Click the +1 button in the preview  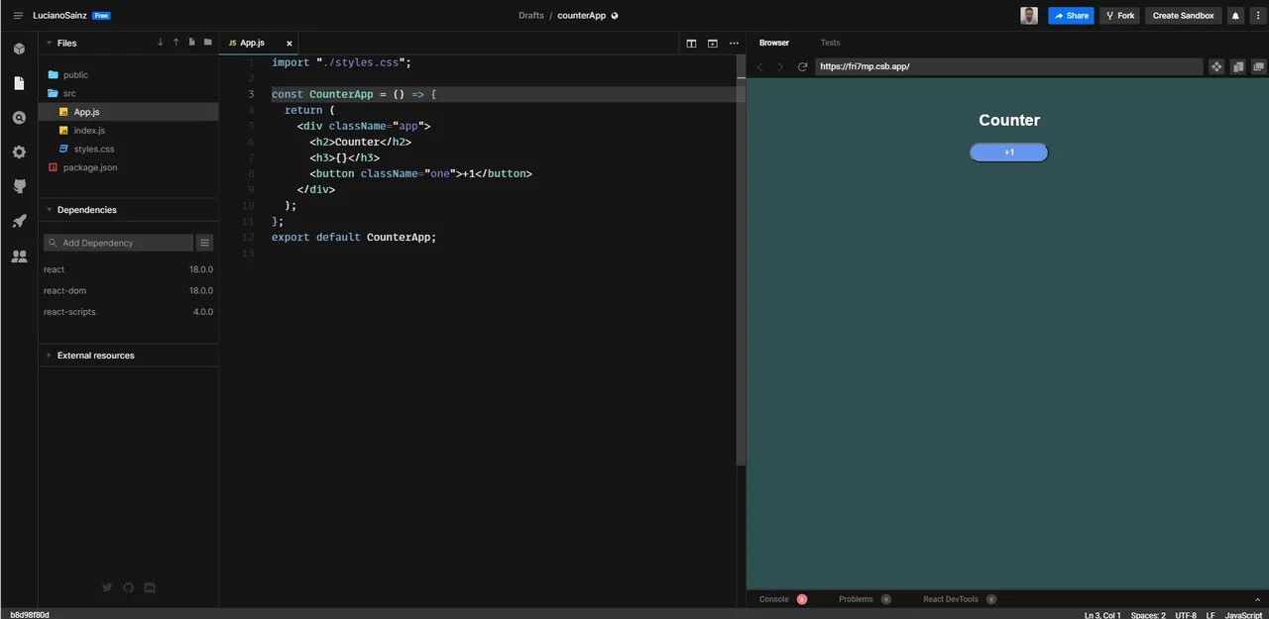(1008, 153)
